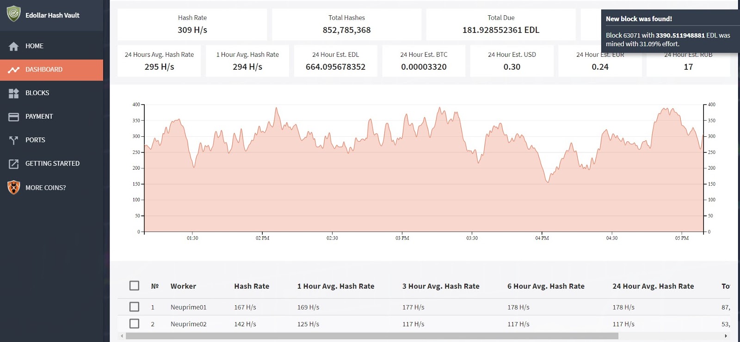
Task: Sort by 24 Hour Avg. Hash Rate header
Action: pos(653,286)
